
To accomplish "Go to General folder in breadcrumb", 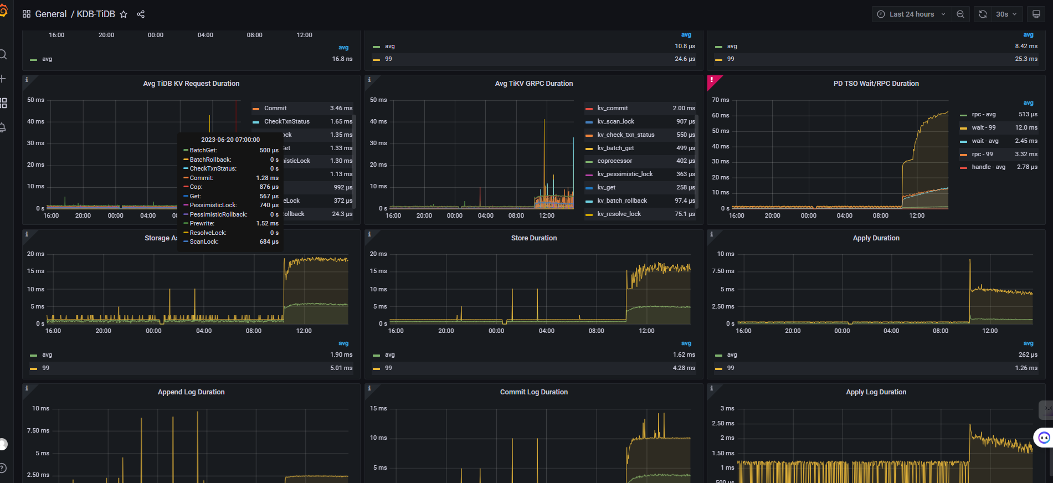I will click(x=50, y=14).
